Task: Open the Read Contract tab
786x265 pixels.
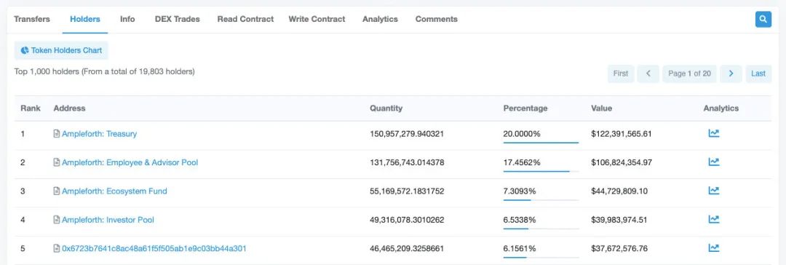Action: [246, 19]
